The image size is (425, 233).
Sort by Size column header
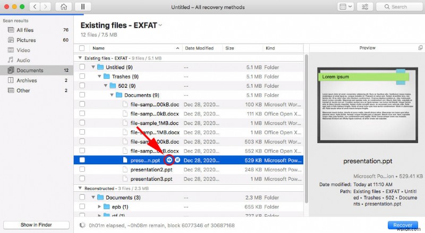coord(243,48)
